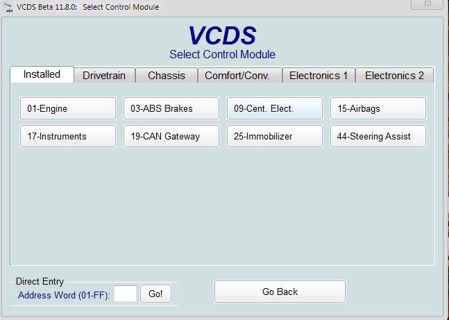Select the 03-ABS Brakes module
The height and width of the screenshot is (320, 449).
(171, 108)
